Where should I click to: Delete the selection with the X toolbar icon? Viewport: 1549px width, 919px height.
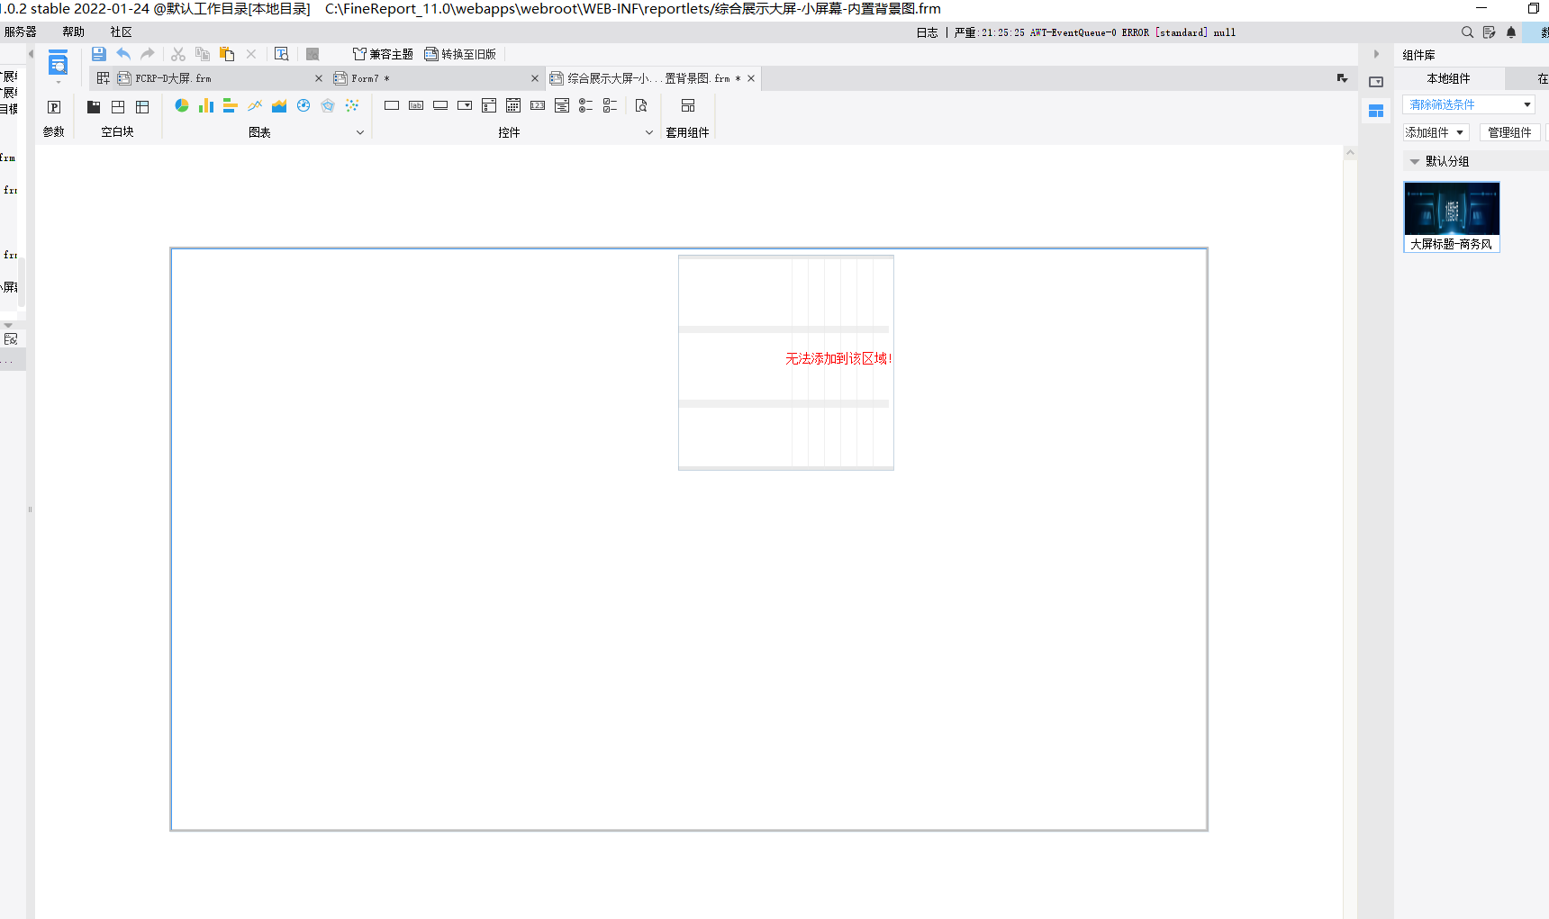coord(251,54)
